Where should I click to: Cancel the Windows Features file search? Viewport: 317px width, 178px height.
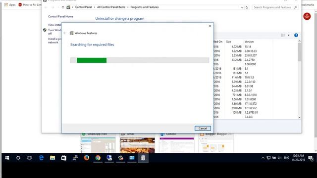point(203,129)
